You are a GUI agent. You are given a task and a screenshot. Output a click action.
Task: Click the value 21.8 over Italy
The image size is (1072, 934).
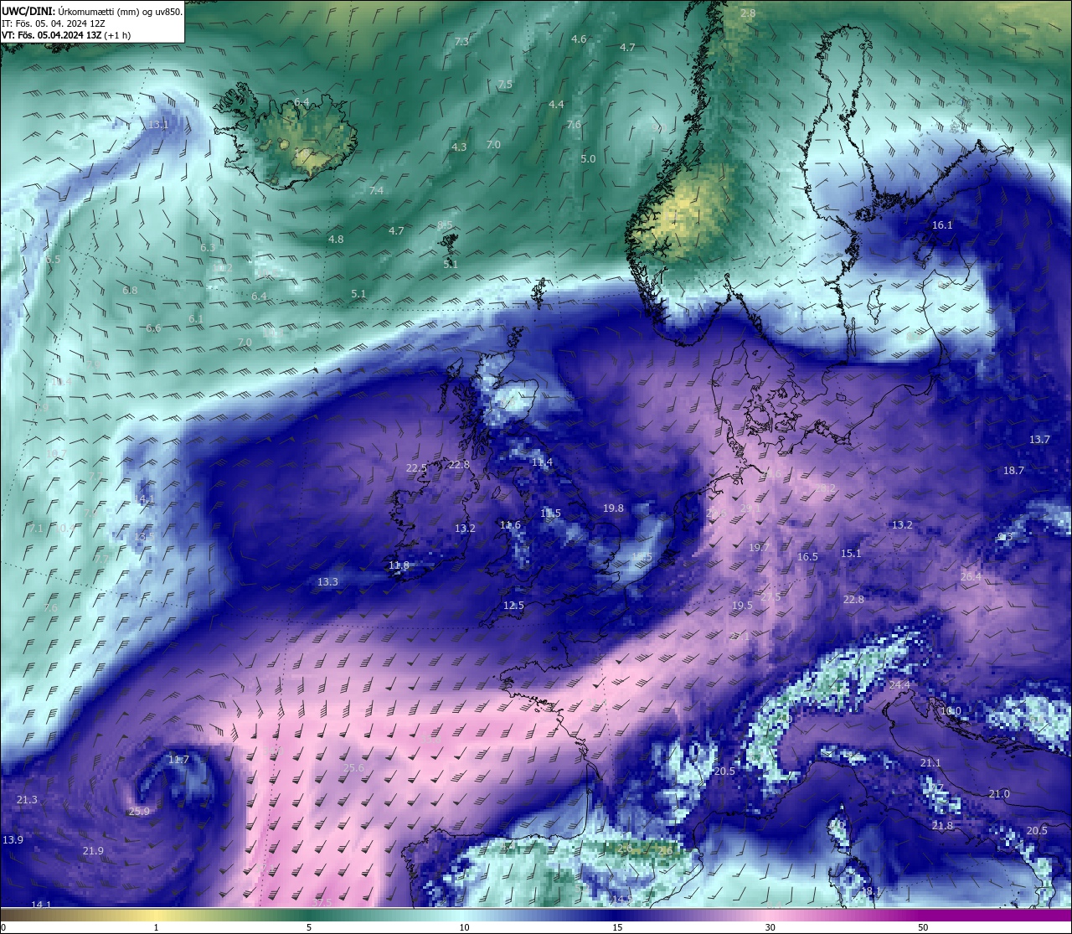tap(942, 826)
